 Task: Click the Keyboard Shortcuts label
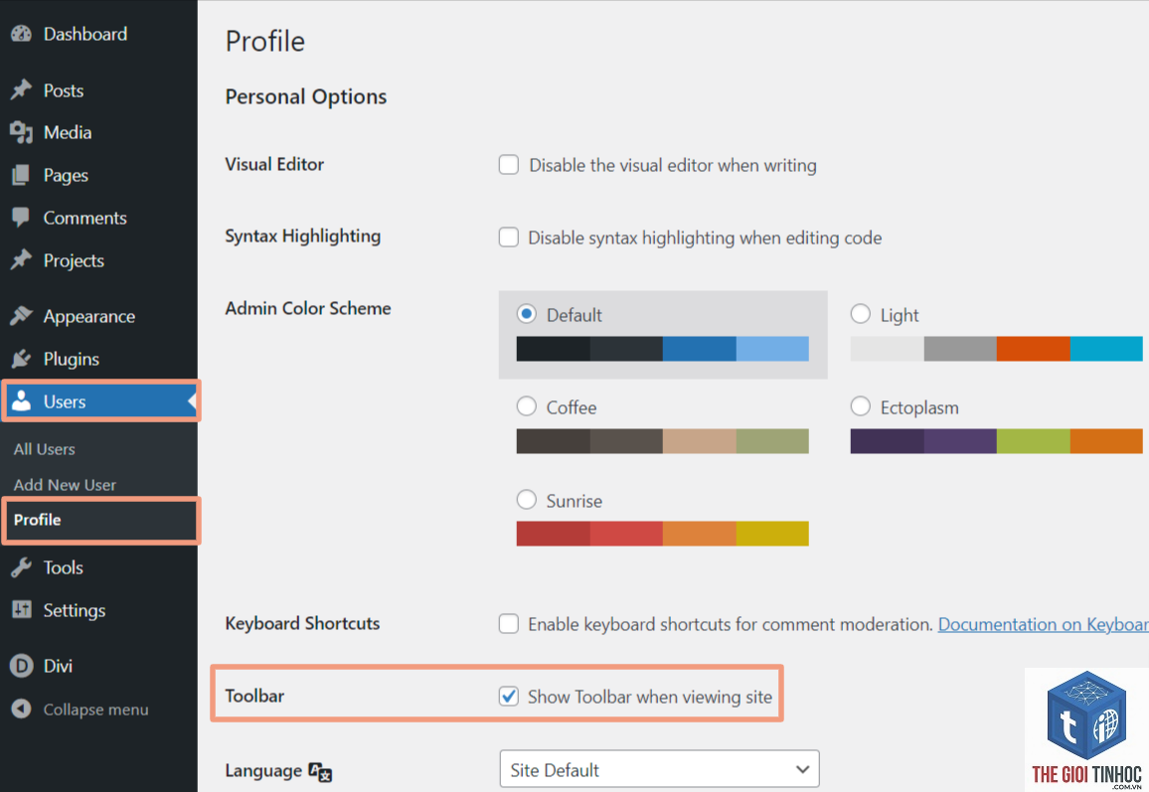(x=302, y=623)
